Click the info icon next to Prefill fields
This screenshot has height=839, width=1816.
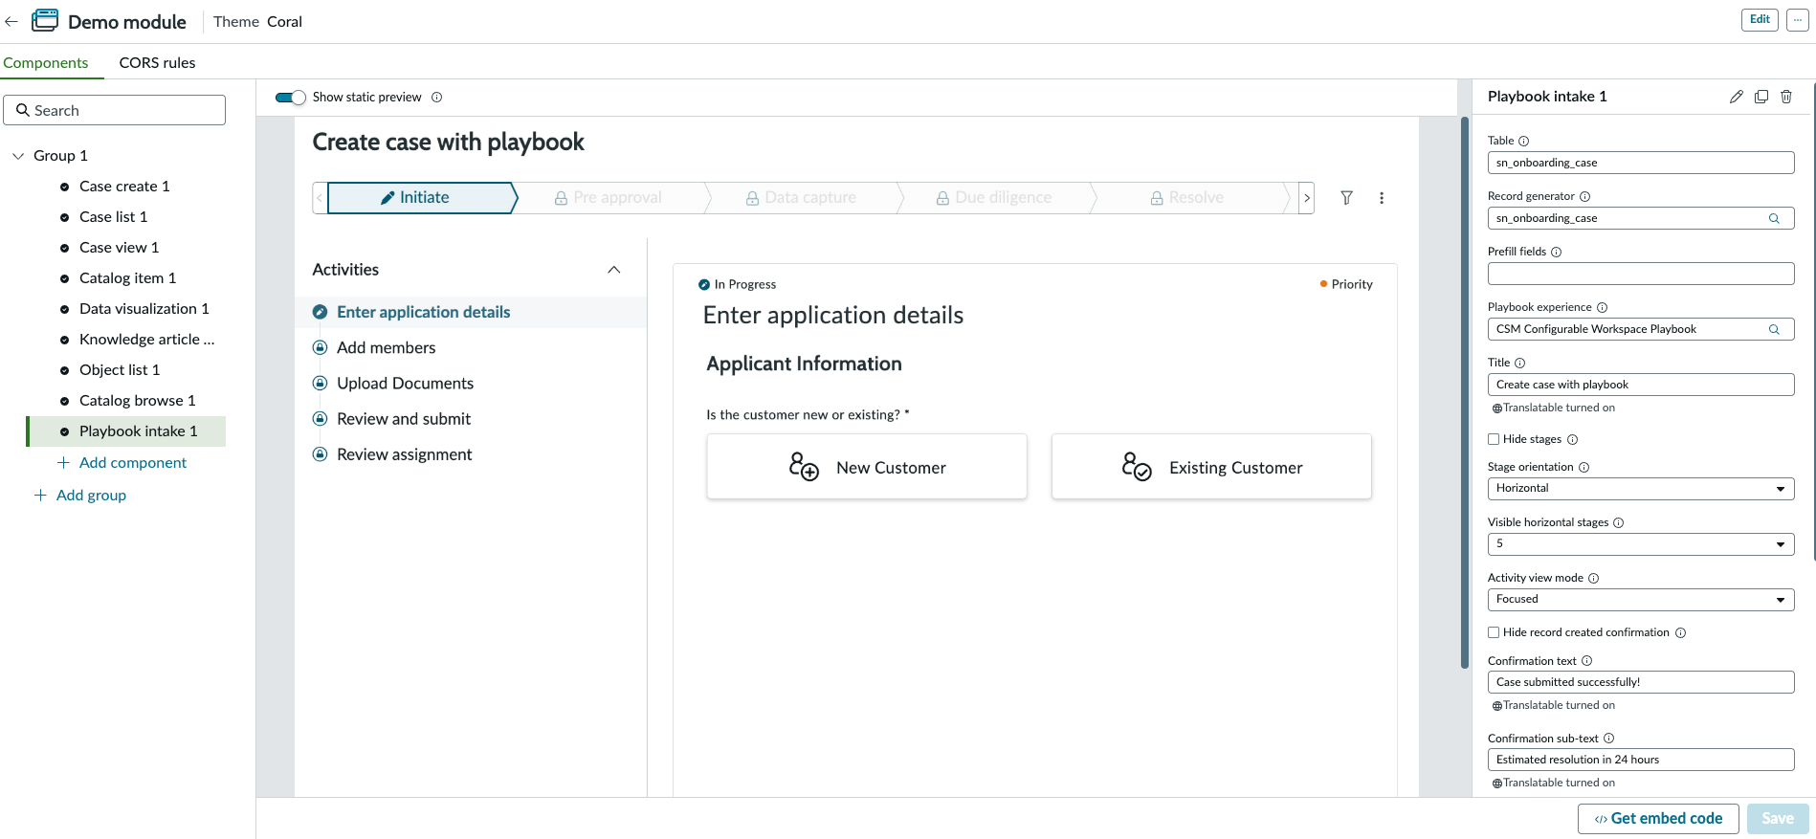[x=1556, y=252]
